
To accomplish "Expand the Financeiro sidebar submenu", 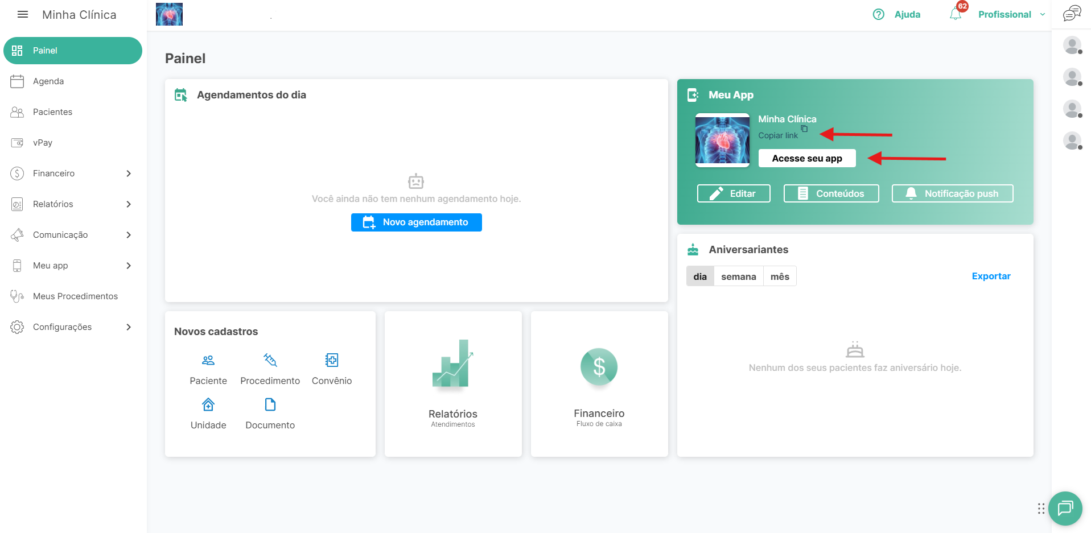I will tap(129, 173).
